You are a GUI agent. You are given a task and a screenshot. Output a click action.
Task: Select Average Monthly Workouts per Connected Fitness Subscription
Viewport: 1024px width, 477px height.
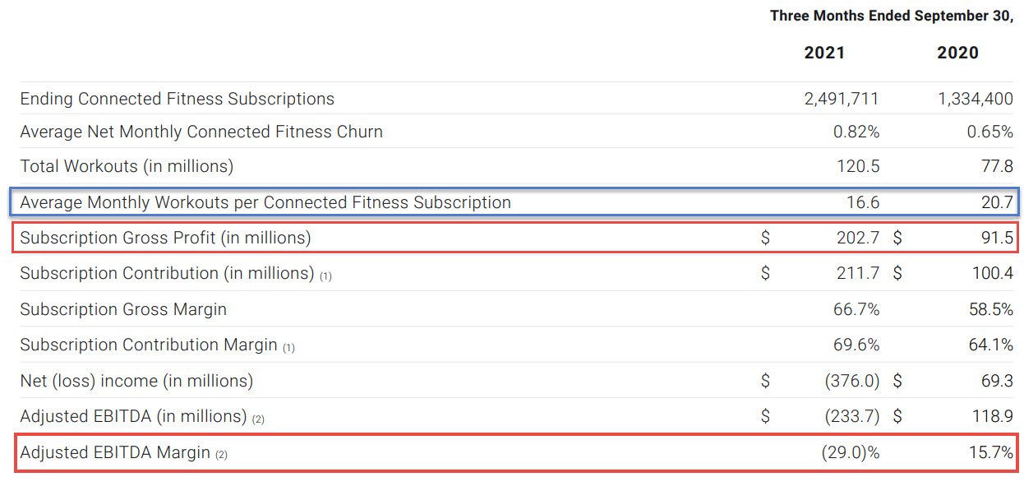[x=265, y=202]
